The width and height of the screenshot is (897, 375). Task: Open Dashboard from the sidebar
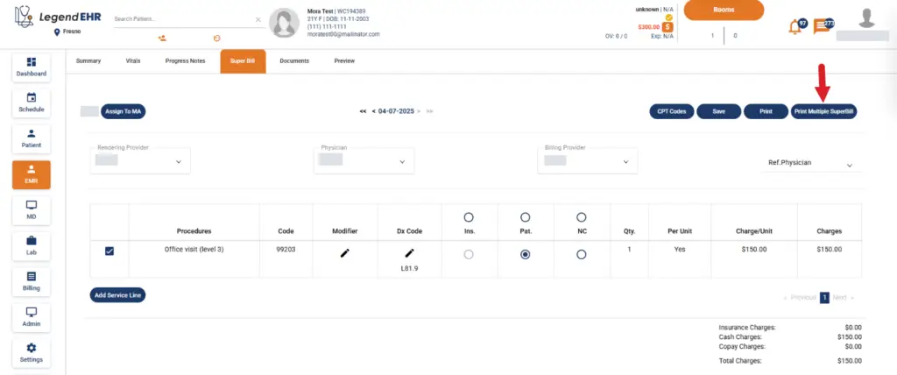tap(32, 67)
